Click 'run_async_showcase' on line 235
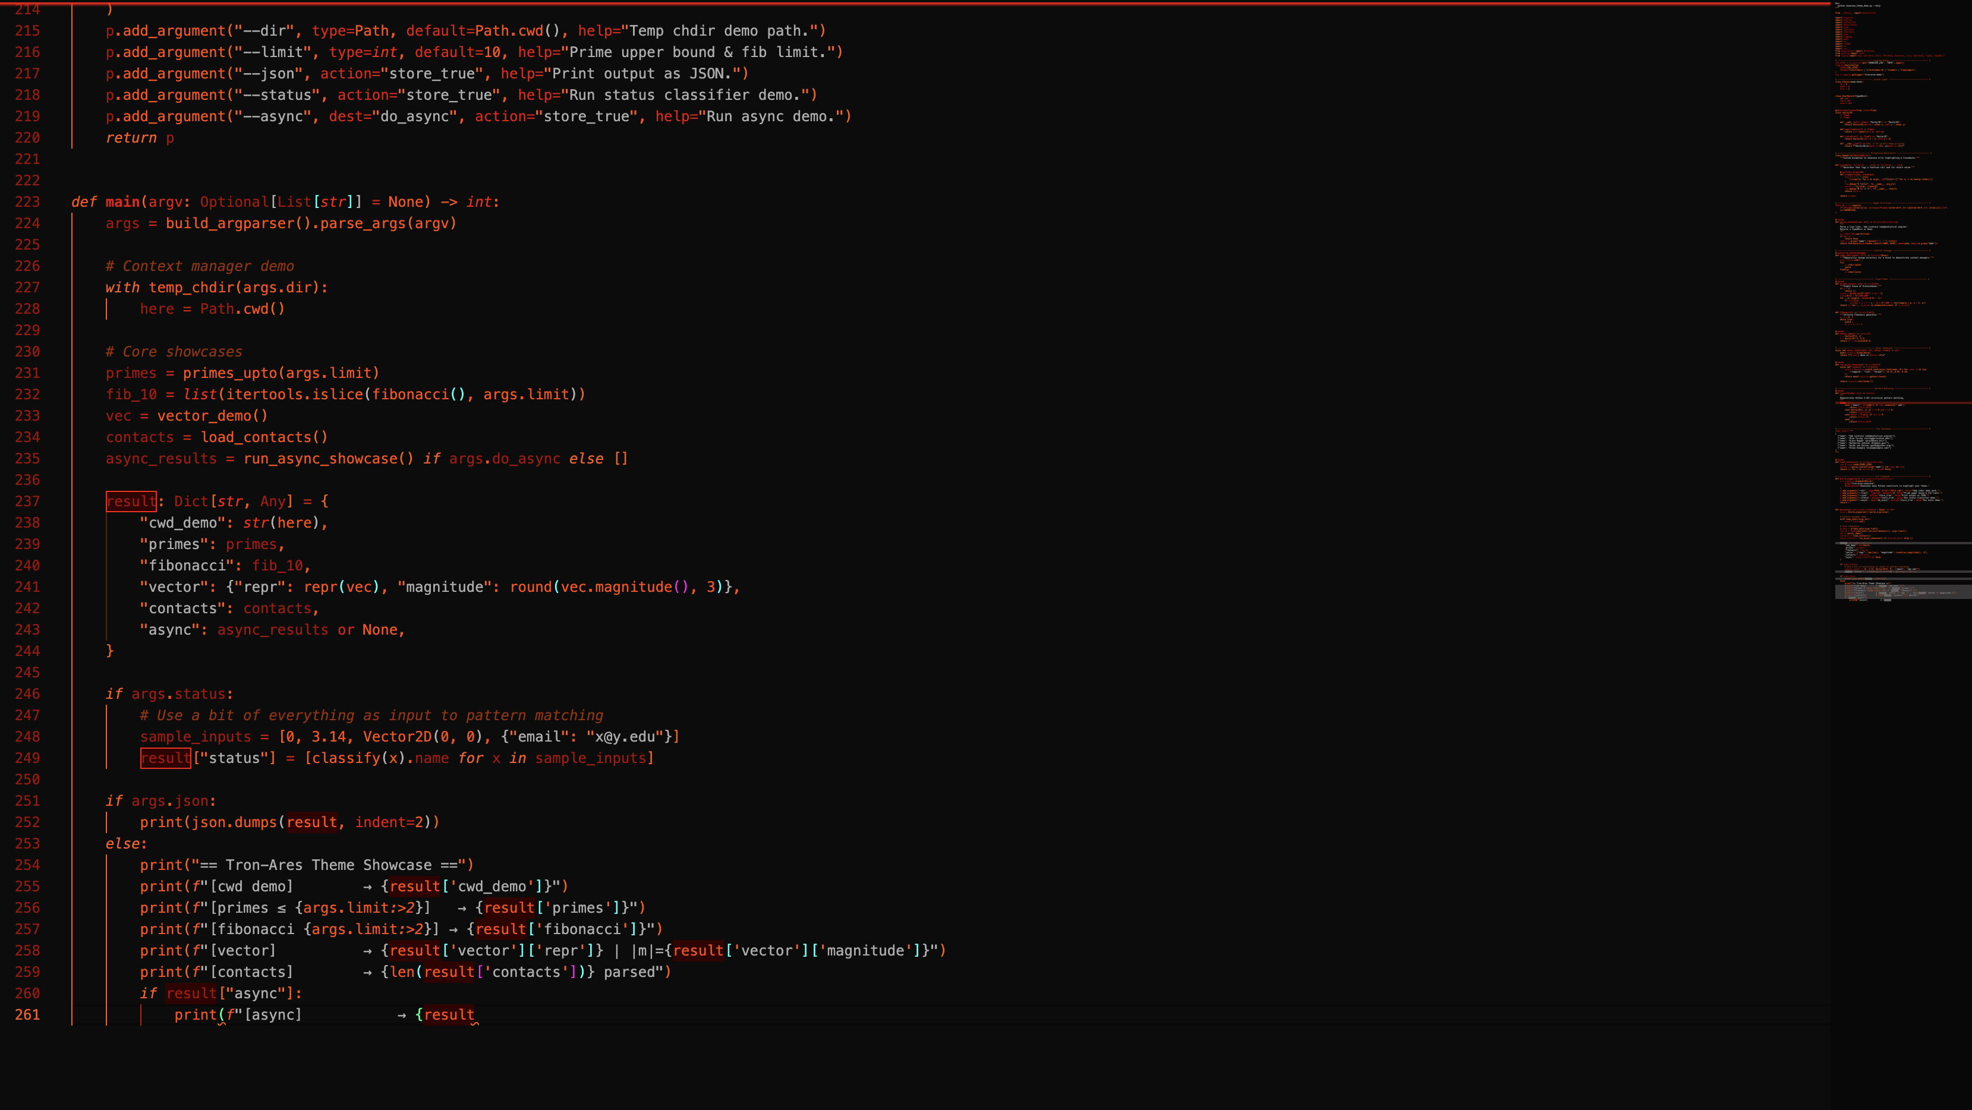 click(320, 459)
